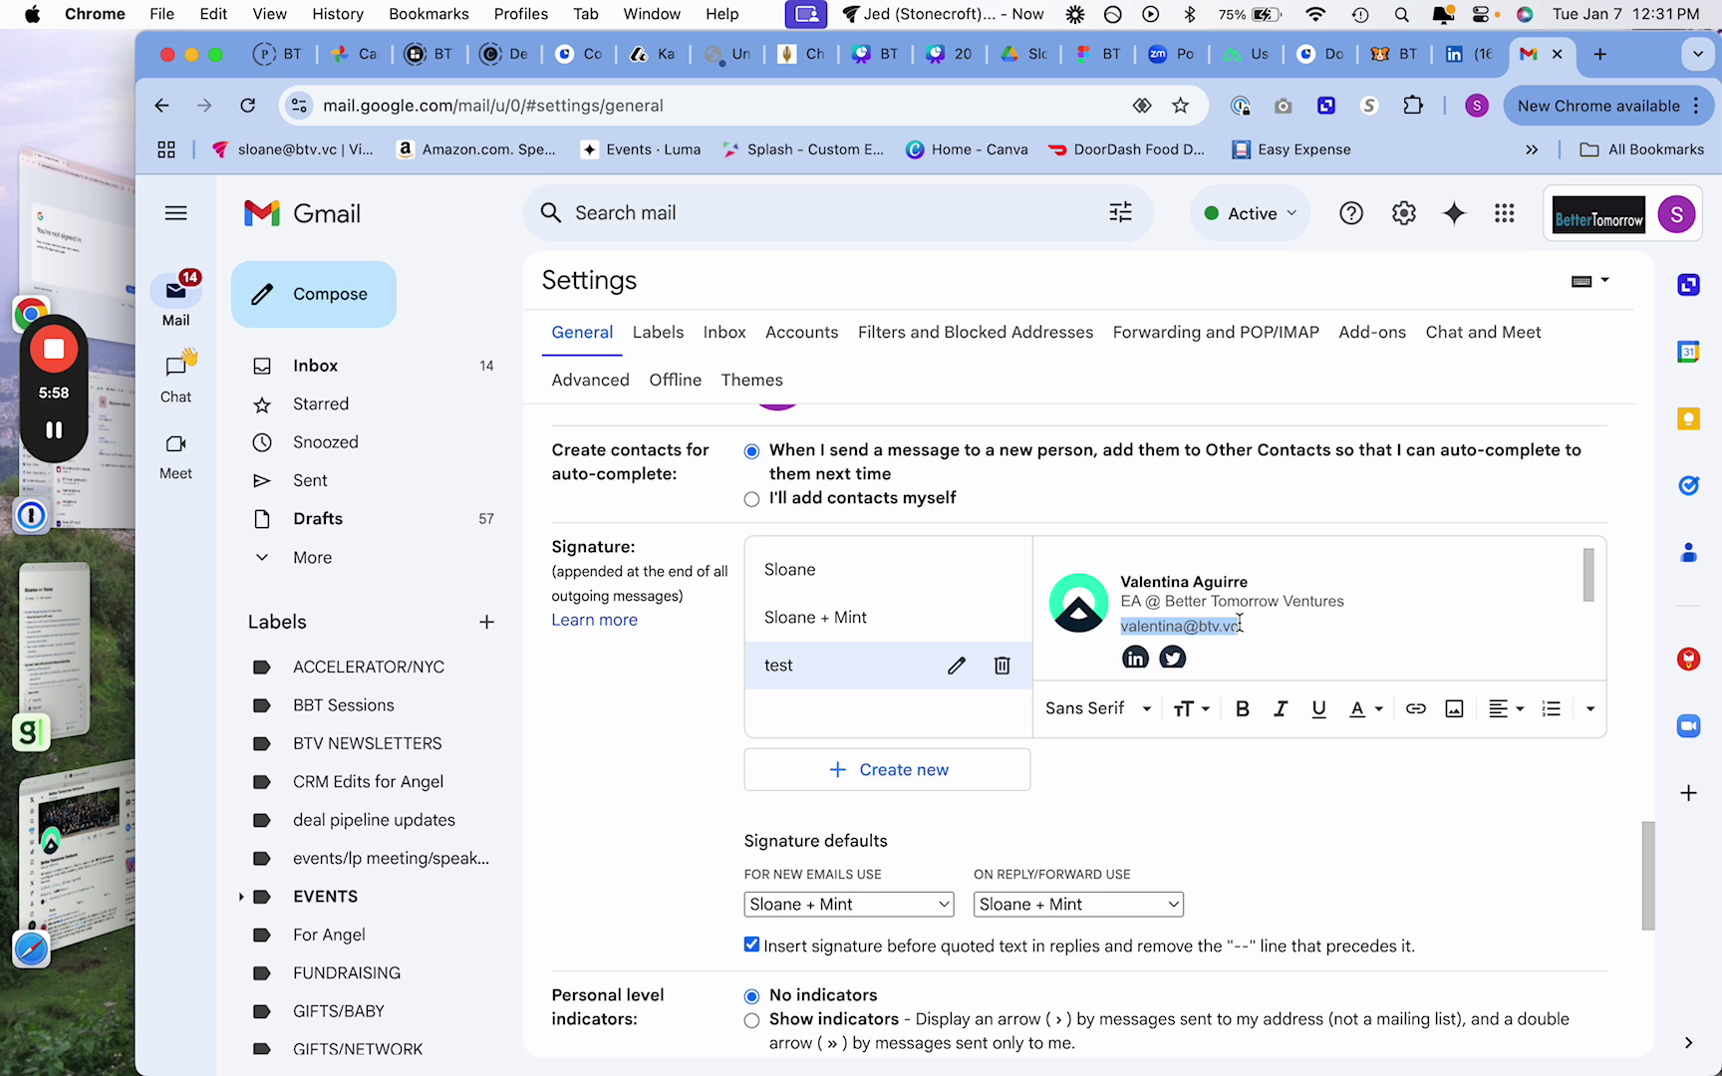Click New Chrome available update button

(1608, 106)
